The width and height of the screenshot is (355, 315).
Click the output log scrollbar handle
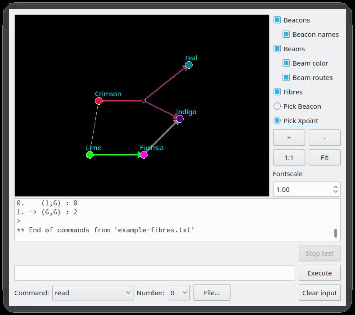(x=336, y=233)
